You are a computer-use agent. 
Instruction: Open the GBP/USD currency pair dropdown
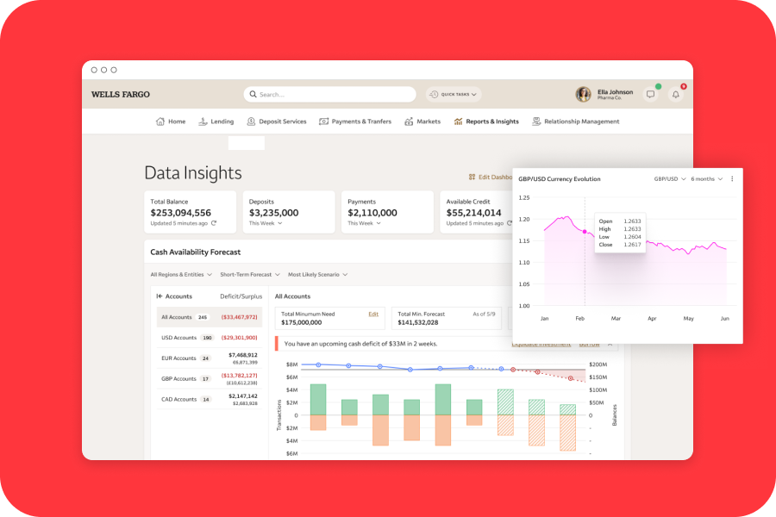(669, 179)
